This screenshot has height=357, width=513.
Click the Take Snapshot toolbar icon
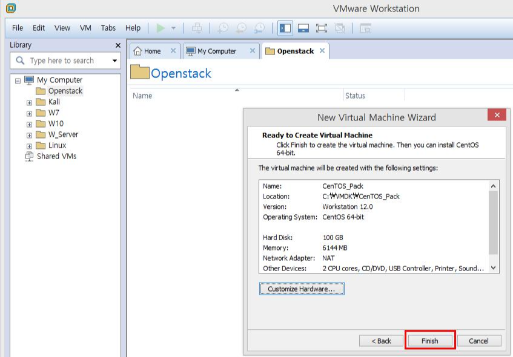coord(223,28)
